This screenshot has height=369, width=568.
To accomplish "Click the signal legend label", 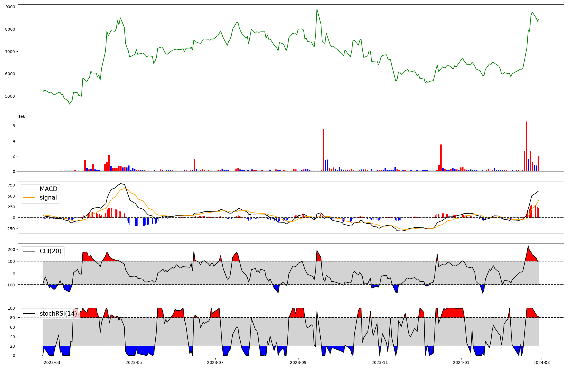I will (48, 198).
